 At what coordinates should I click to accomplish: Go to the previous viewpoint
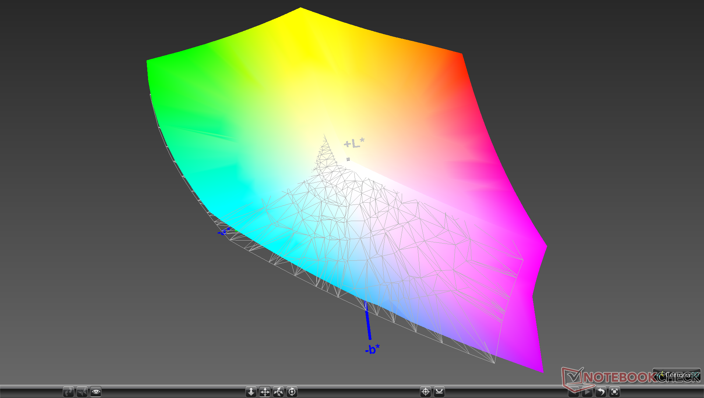tap(574, 392)
